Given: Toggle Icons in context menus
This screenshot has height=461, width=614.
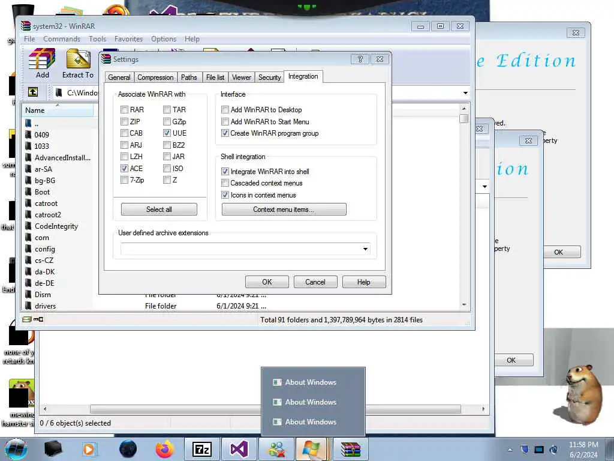Looking at the screenshot, I should click(x=225, y=195).
